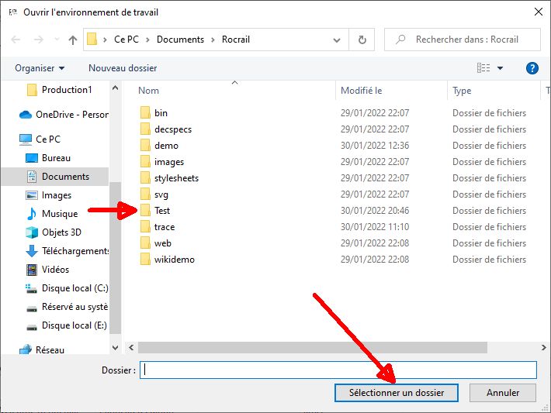Click scroll down arrow in navigation pane
This screenshot has width=551, height=413.
[x=115, y=347]
